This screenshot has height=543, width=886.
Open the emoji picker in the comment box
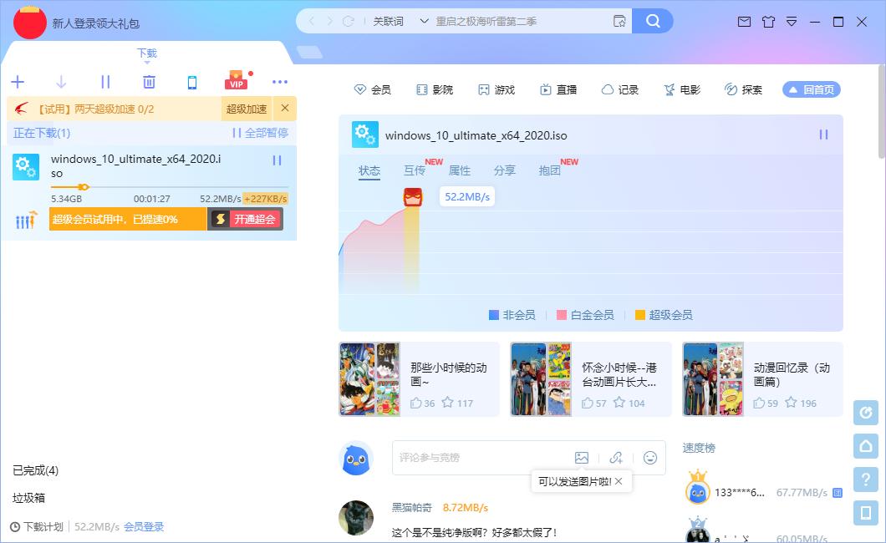click(x=649, y=458)
